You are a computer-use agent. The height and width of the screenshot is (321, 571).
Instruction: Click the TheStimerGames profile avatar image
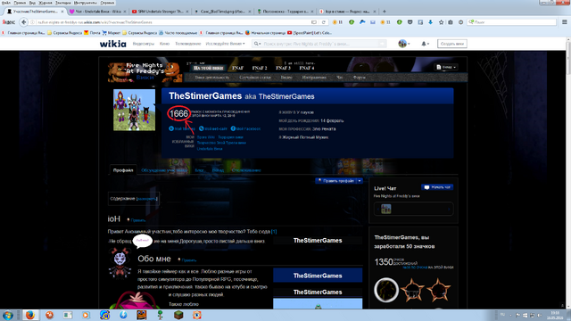click(x=134, y=110)
